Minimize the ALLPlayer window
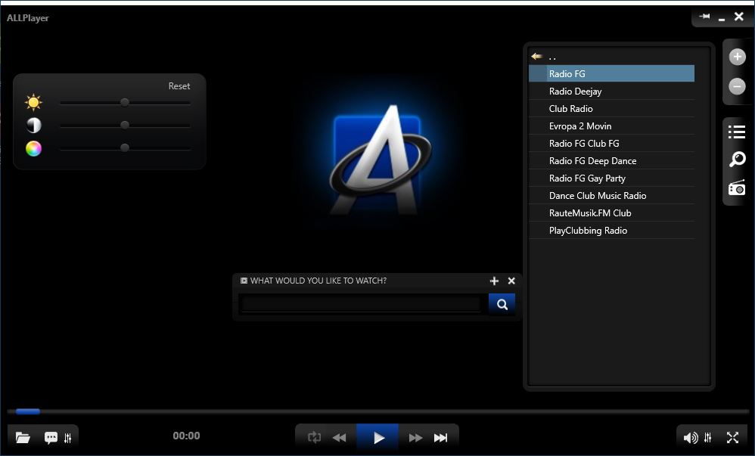The image size is (755, 456). 721,18
